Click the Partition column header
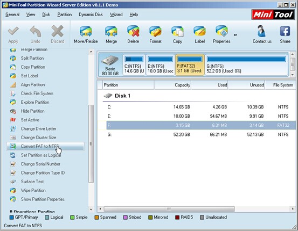This screenshot has height=231, width=298. pos(128,85)
